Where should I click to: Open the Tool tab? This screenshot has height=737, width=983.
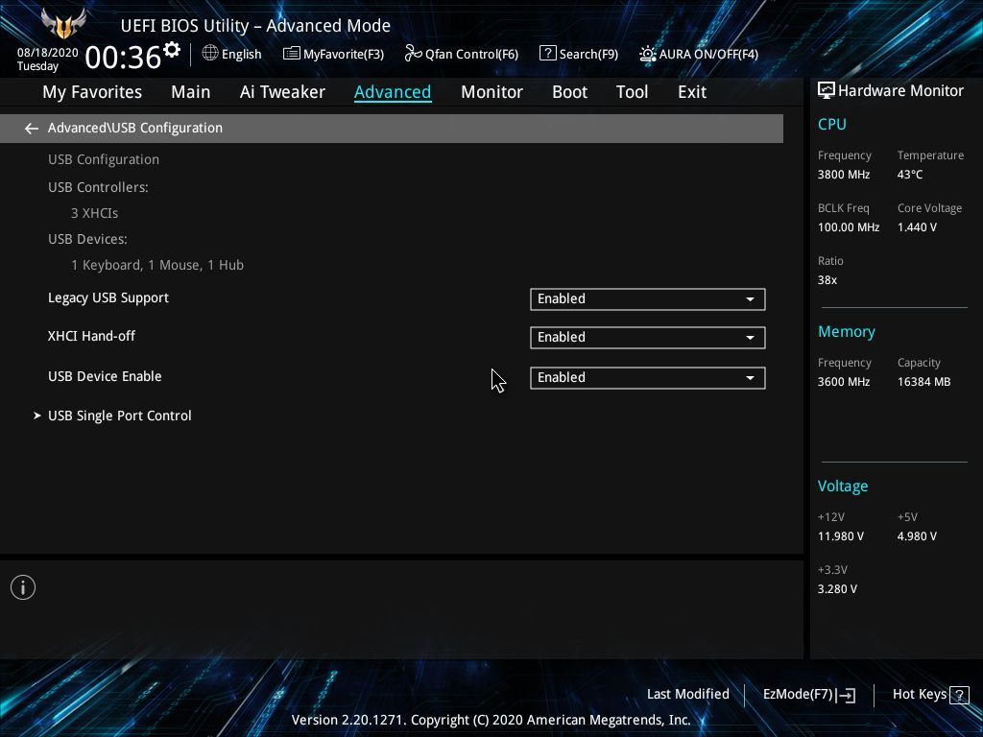tap(632, 92)
